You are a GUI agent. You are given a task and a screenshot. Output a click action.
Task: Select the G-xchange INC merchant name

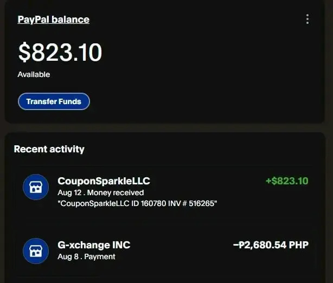94,245
